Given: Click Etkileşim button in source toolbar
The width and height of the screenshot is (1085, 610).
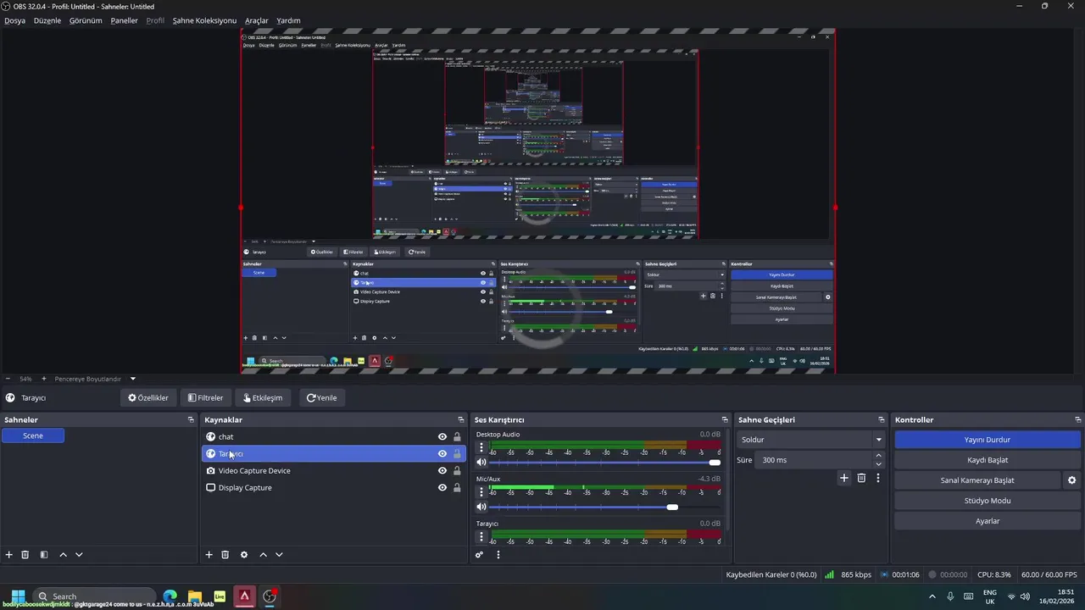Looking at the screenshot, I should tap(263, 398).
